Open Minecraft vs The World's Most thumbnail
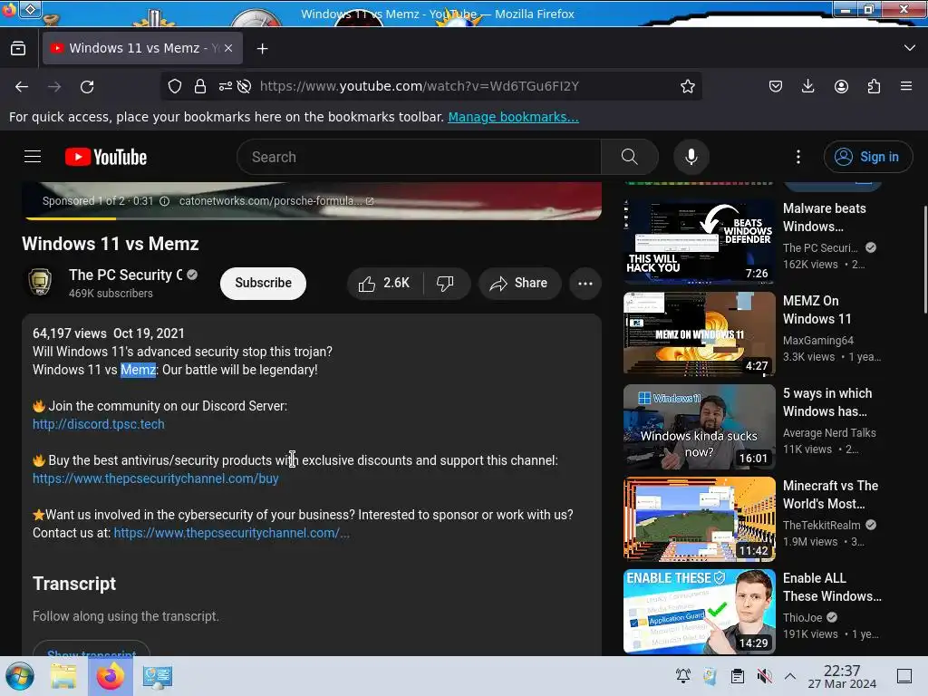Image resolution: width=928 pixels, height=696 pixels. tap(699, 519)
